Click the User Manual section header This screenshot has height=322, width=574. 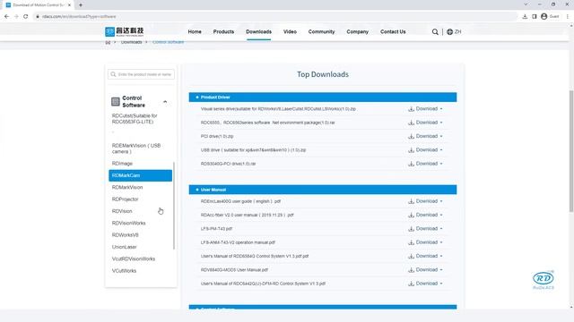pos(323,190)
